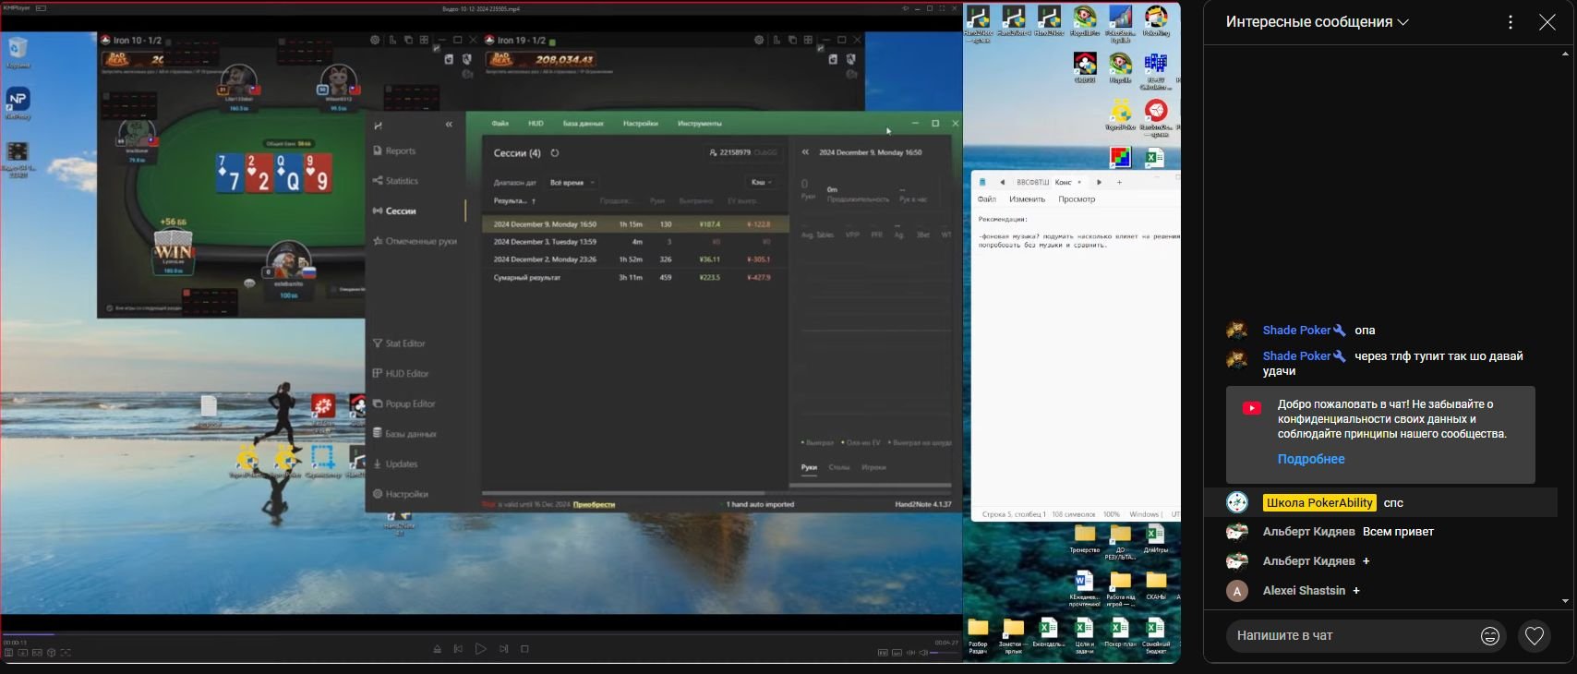Select session 2024 December 9, Monday 16:50
The height and width of the screenshot is (674, 1577).
click(x=635, y=224)
